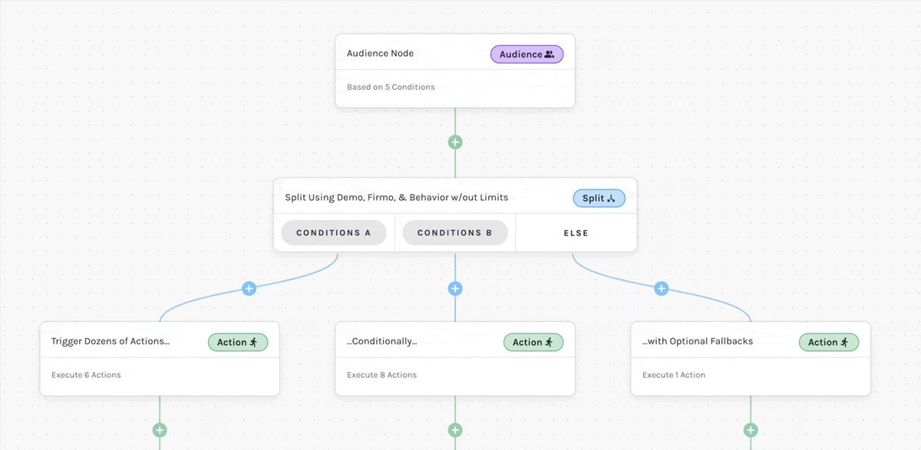
Task: Click the Audience badge with people icon
Action: pos(527,54)
